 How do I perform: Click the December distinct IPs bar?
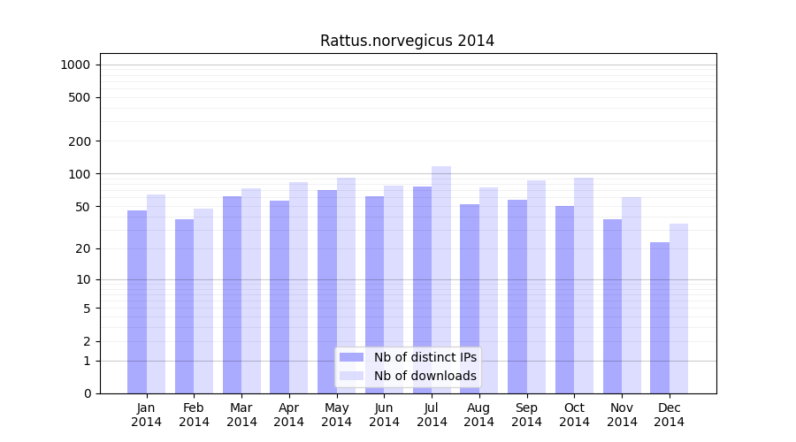pos(660,316)
